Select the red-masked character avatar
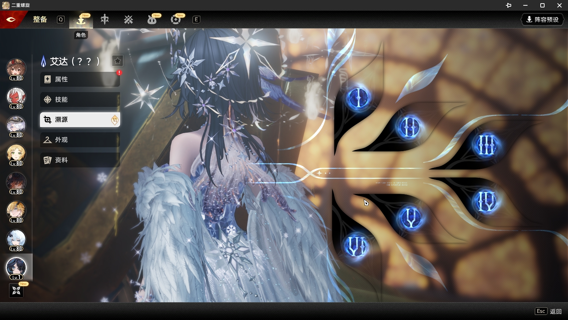Viewport: 568px width, 320px height. 16,98
